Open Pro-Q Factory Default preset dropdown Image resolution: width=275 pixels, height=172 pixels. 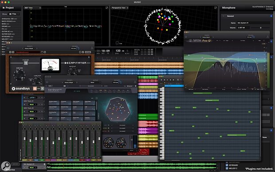[x=206, y=37]
